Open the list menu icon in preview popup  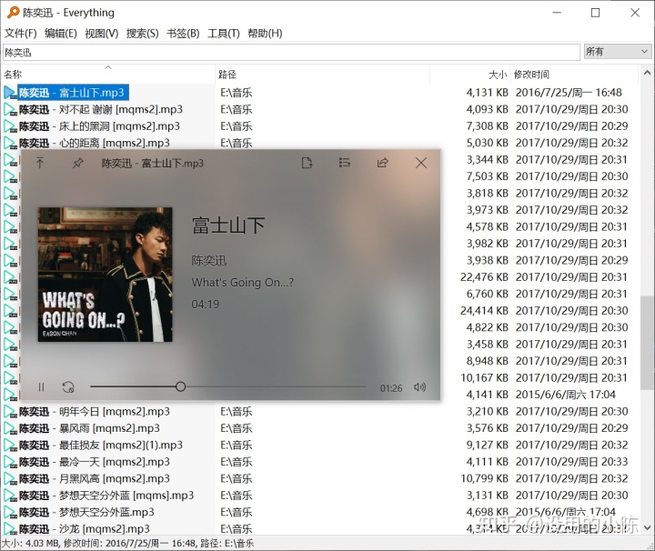click(x=345, y=163)
